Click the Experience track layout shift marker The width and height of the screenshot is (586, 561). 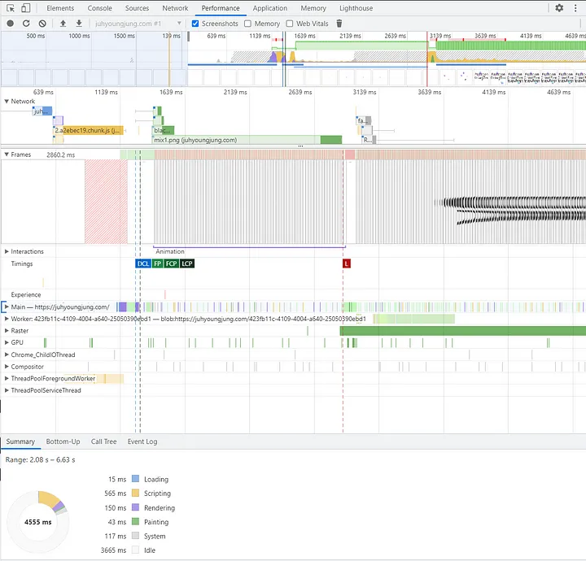point(164,294)
